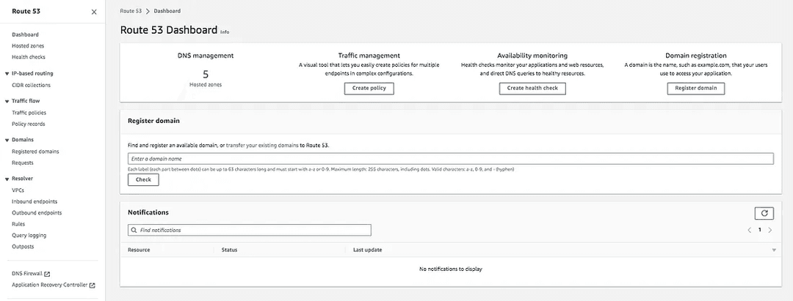The height and width of the screenshot is (301, 793).
Task: Open Outposts under Resolver
Action: click(x=23, y=247)
